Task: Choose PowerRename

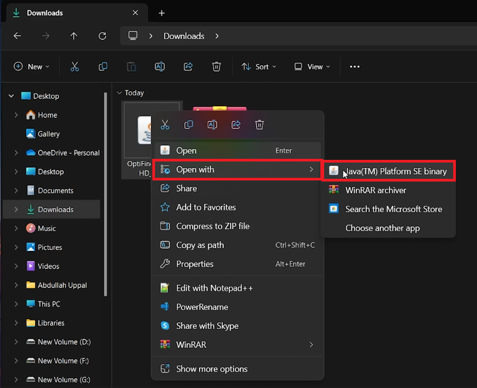Action: coord(237,307)
